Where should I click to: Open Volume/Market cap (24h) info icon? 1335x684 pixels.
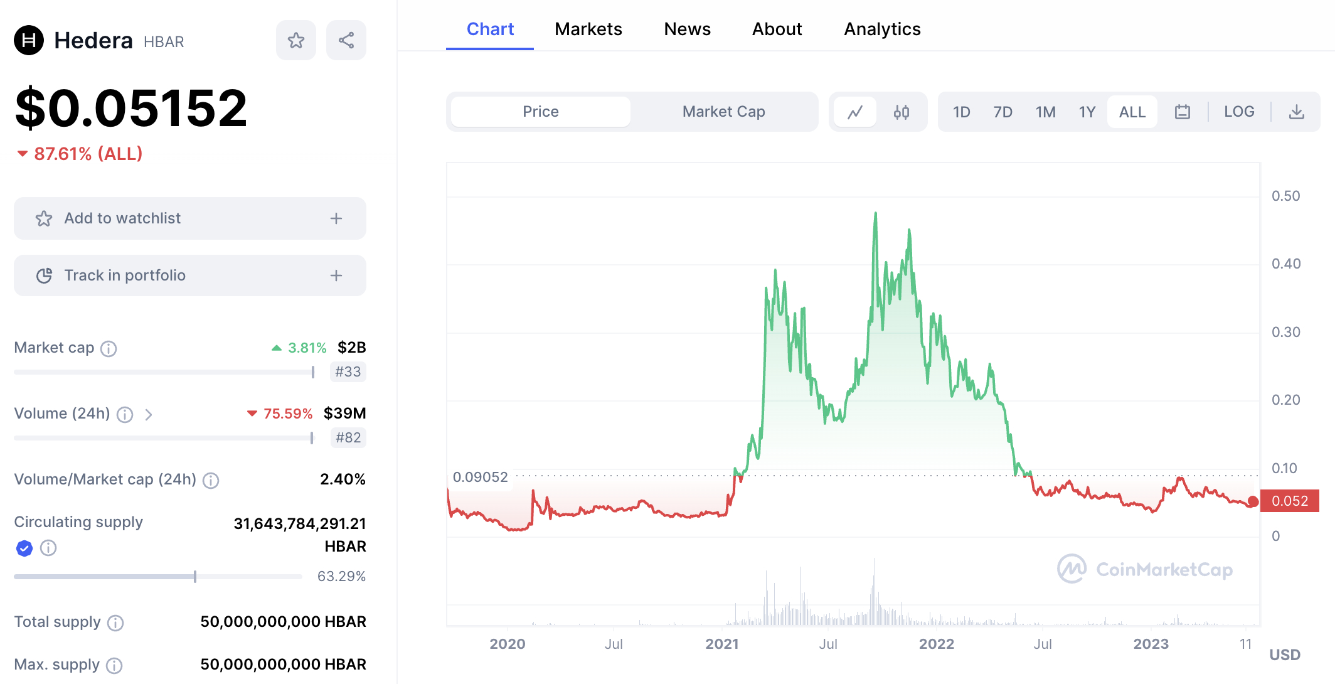pyautogui.click(x=211, y=480)
